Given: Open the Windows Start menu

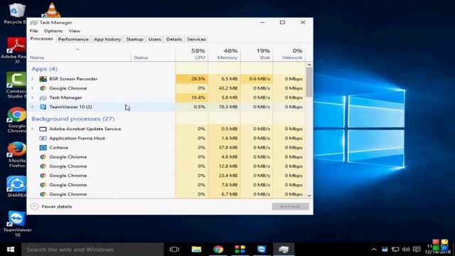Looking at the screenshot, I should 11,250.
